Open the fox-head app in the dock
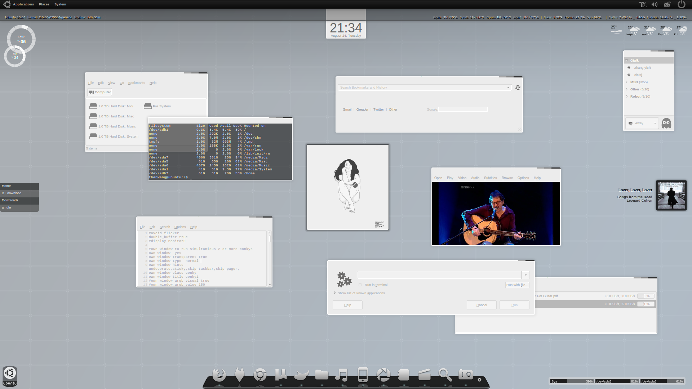Image resolution: width=692 pixels, height=389 pixels. click(239, 375)
